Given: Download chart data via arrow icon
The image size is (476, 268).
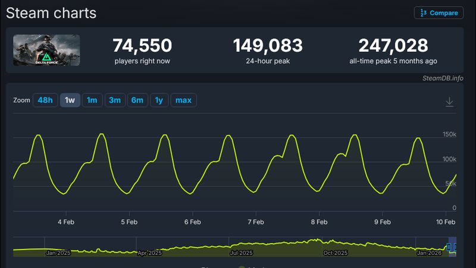Looking at the screenshot, I should point(449,101).
